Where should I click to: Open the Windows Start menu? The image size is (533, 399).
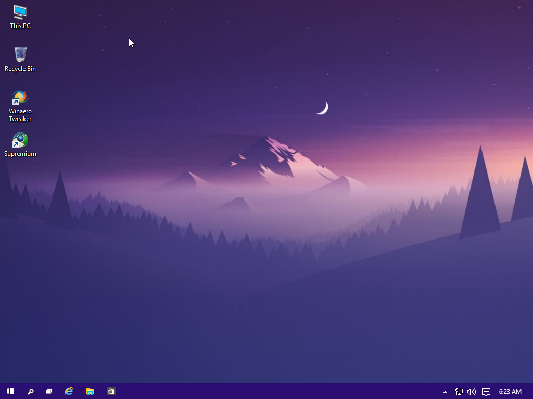click(x=10, y=391)
